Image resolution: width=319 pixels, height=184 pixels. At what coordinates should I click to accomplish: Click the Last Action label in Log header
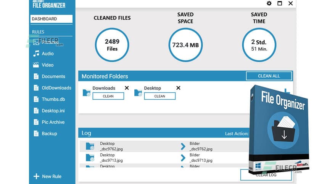tap(237, 133)
